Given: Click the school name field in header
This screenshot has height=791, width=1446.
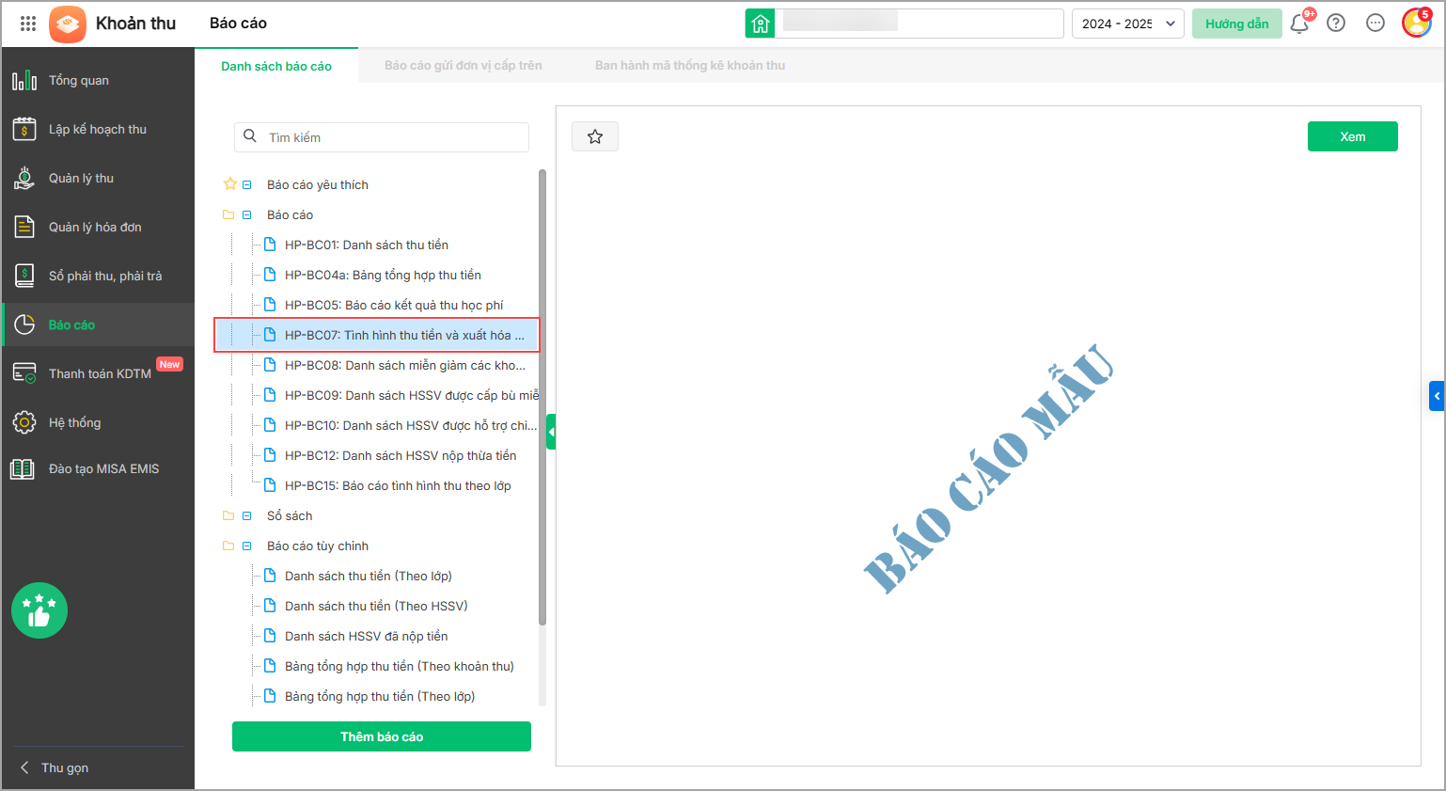Looking at the screenshot, I should [919, 24].
